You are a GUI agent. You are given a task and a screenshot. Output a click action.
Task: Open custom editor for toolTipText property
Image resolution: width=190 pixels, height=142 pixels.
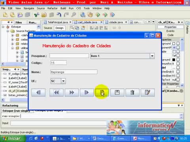178,80
